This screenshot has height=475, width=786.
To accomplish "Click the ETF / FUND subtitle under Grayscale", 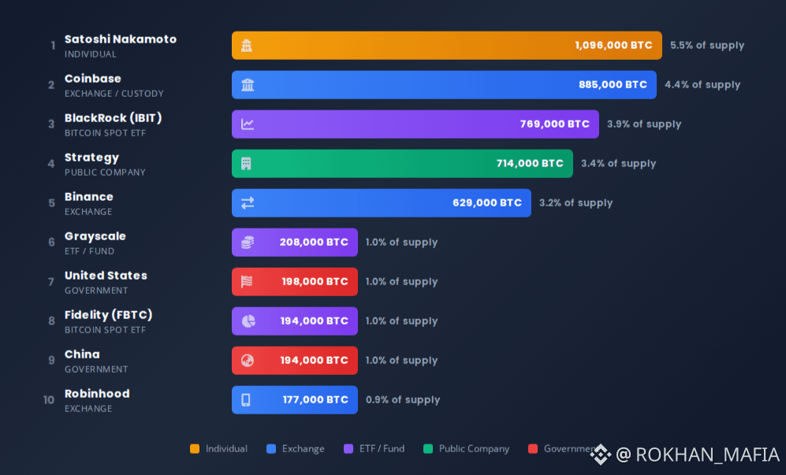I will point(90,251).
